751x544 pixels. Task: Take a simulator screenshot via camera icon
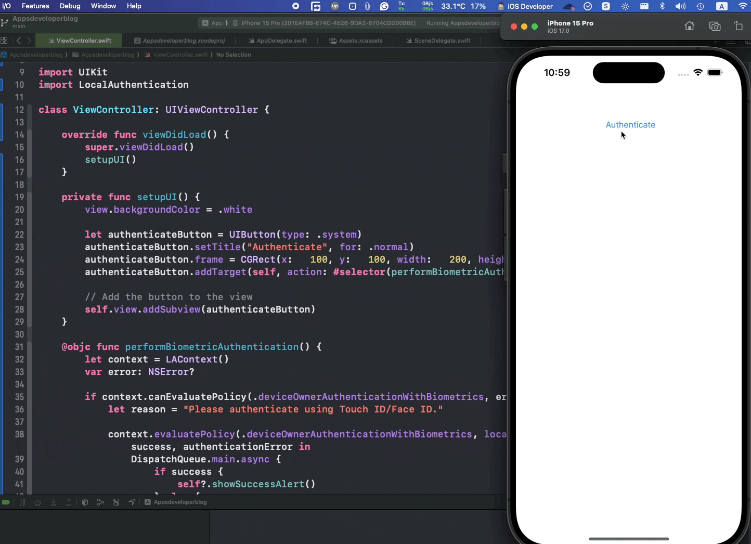point(715,26)
